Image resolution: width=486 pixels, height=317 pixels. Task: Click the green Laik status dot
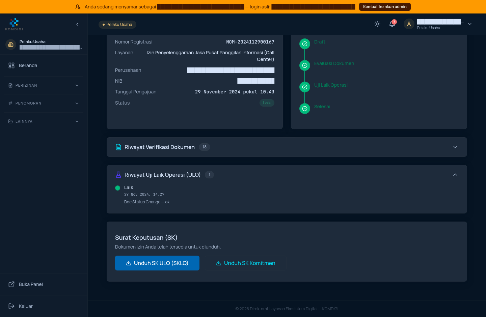118,188
